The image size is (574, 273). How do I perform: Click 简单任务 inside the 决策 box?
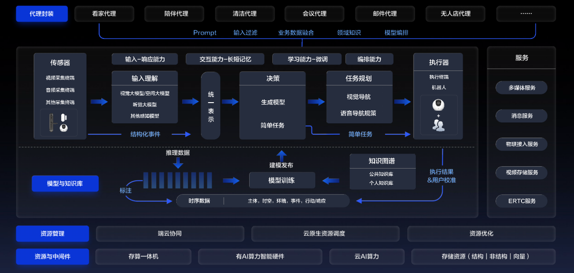(273, 125)
